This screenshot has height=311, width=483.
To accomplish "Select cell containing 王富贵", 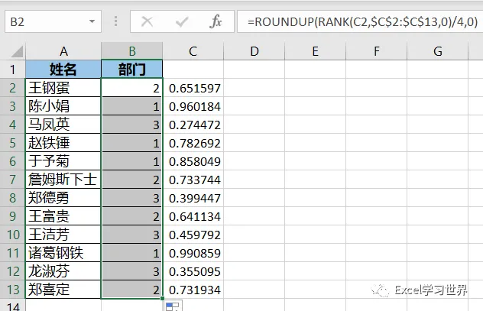I will 63,215.
